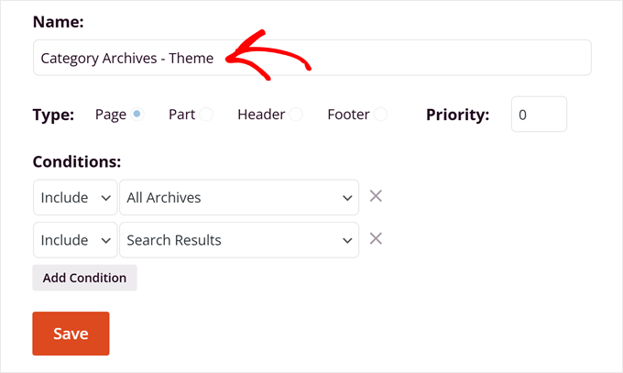Screen dimensions: 623x373
Task: Click the Type: label
Action: click(53, 115)
